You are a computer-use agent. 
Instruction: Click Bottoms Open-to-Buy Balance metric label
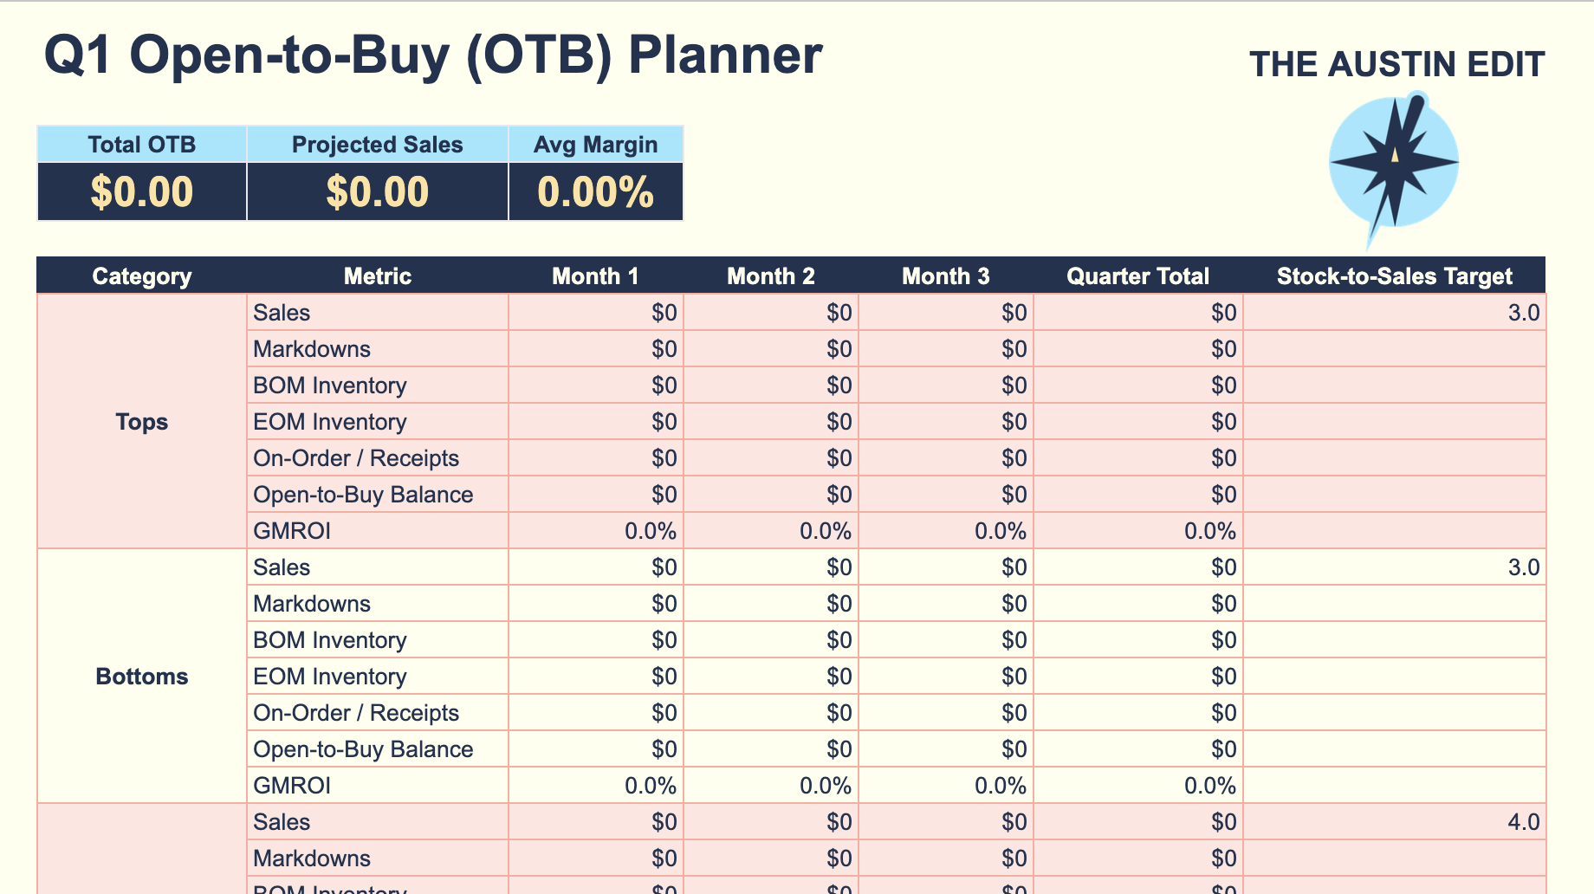coord(363,749)
